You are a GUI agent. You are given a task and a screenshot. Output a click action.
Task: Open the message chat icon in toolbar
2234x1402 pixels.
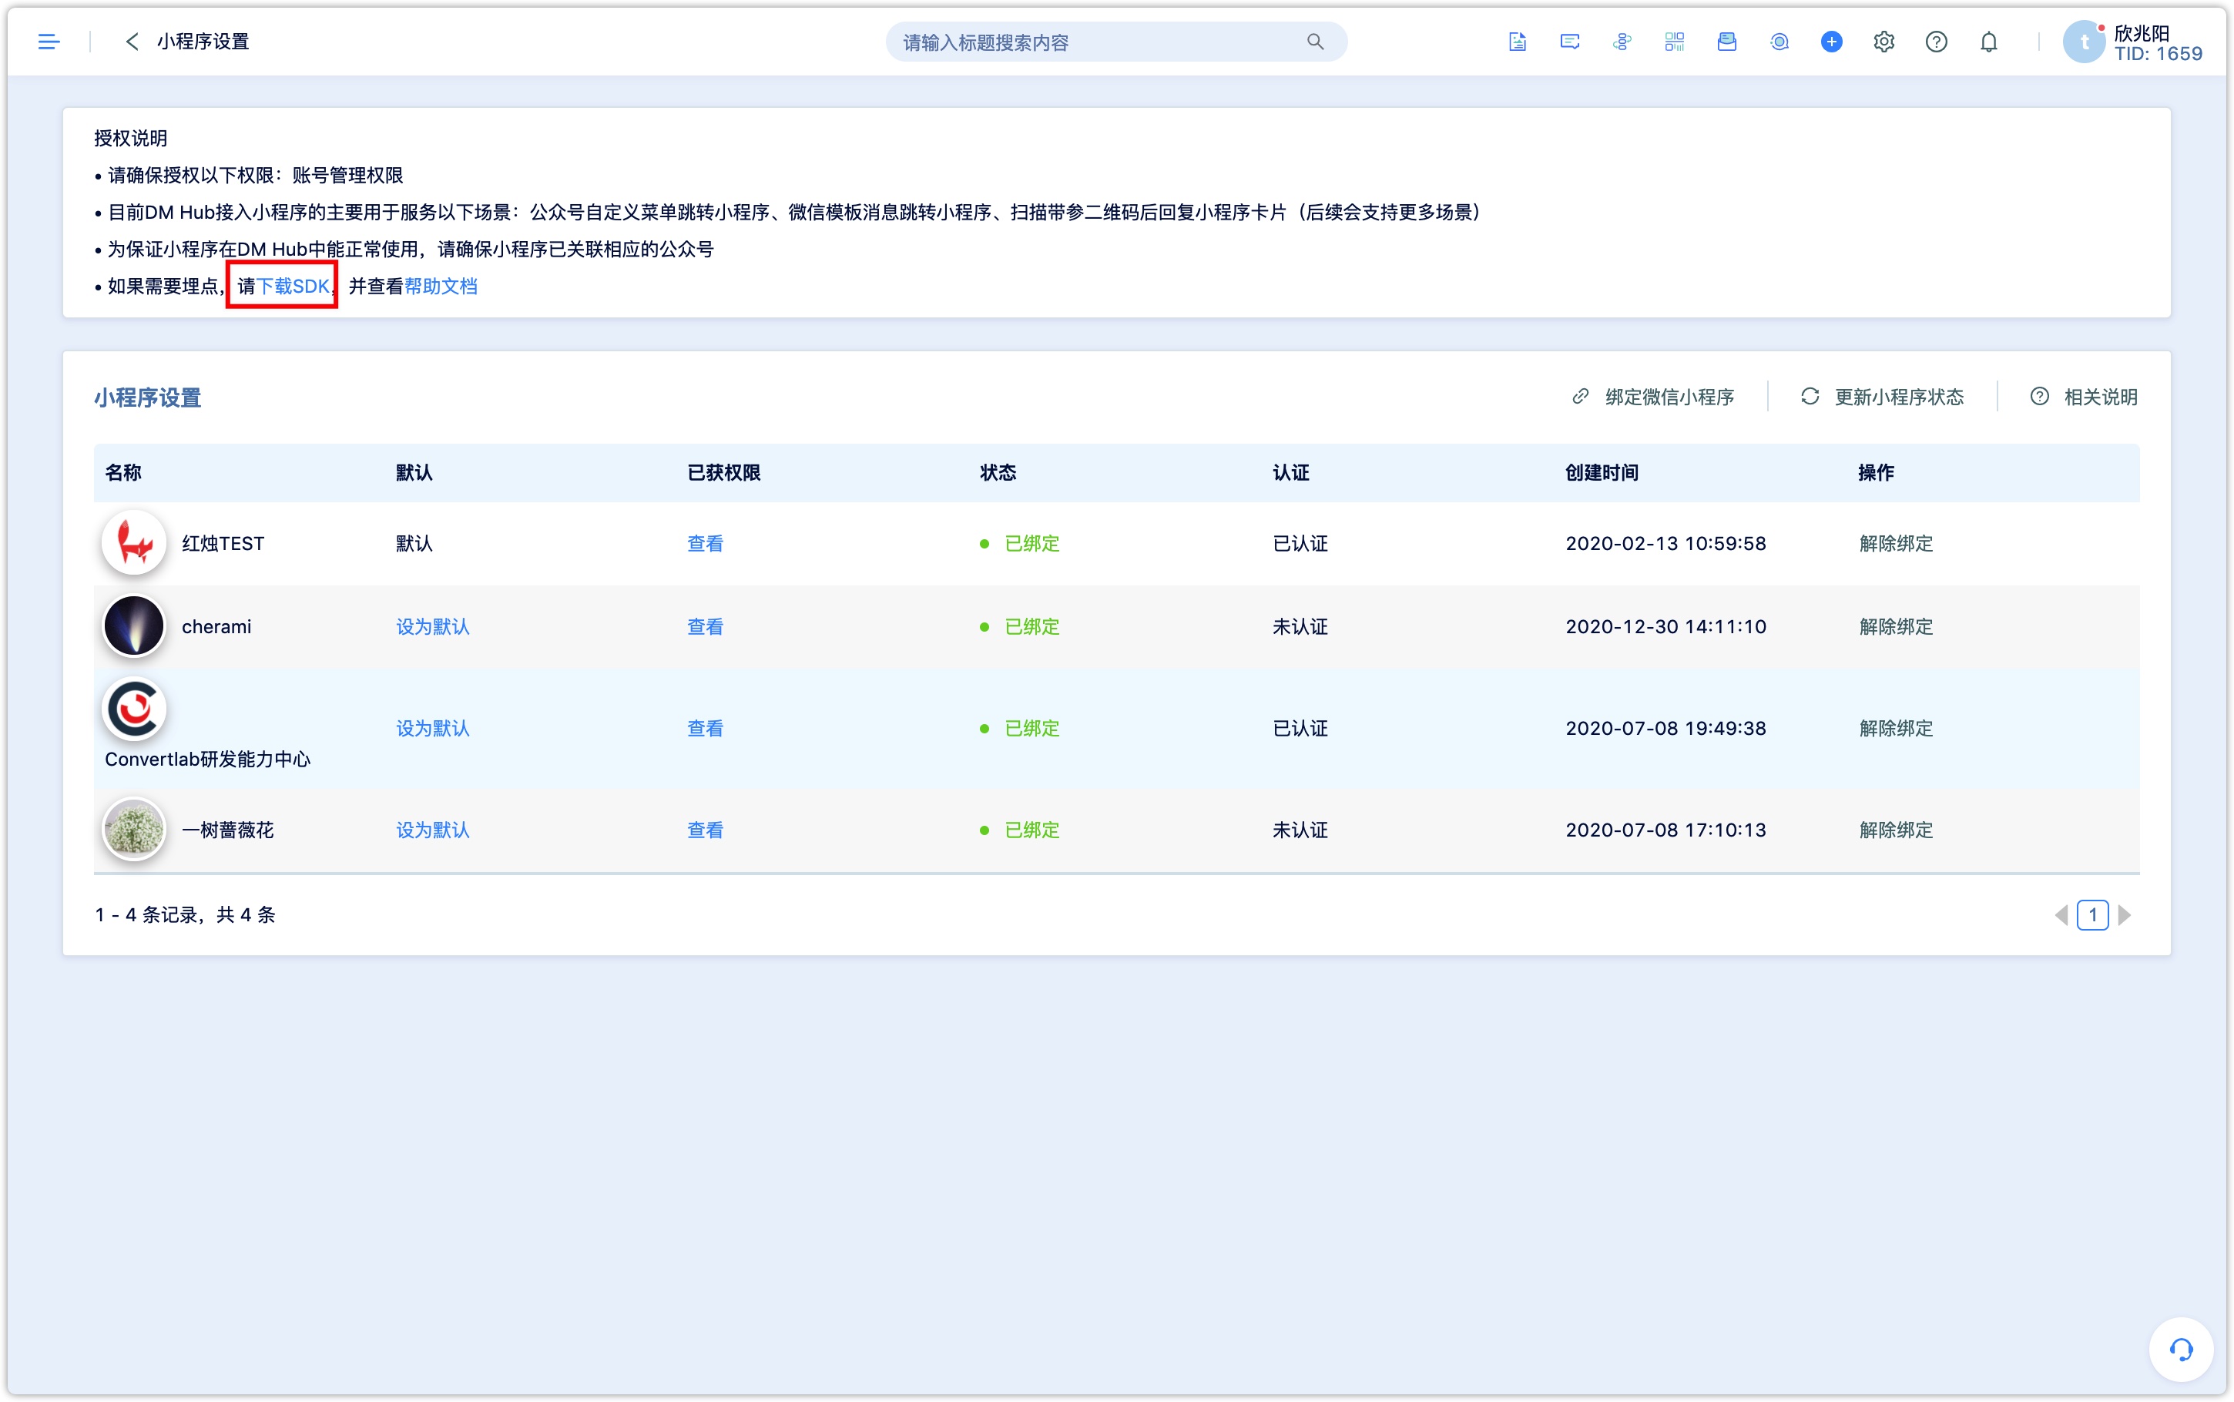(1569, 42)
